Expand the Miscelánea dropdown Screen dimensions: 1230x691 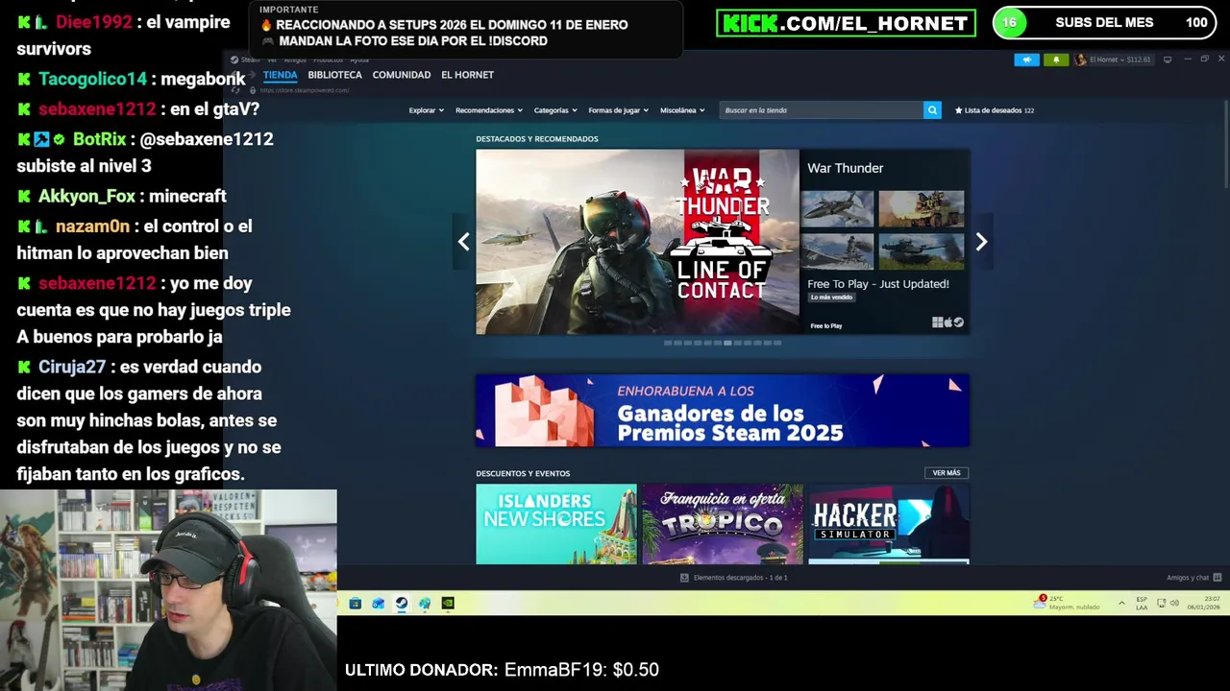point(682,110)
